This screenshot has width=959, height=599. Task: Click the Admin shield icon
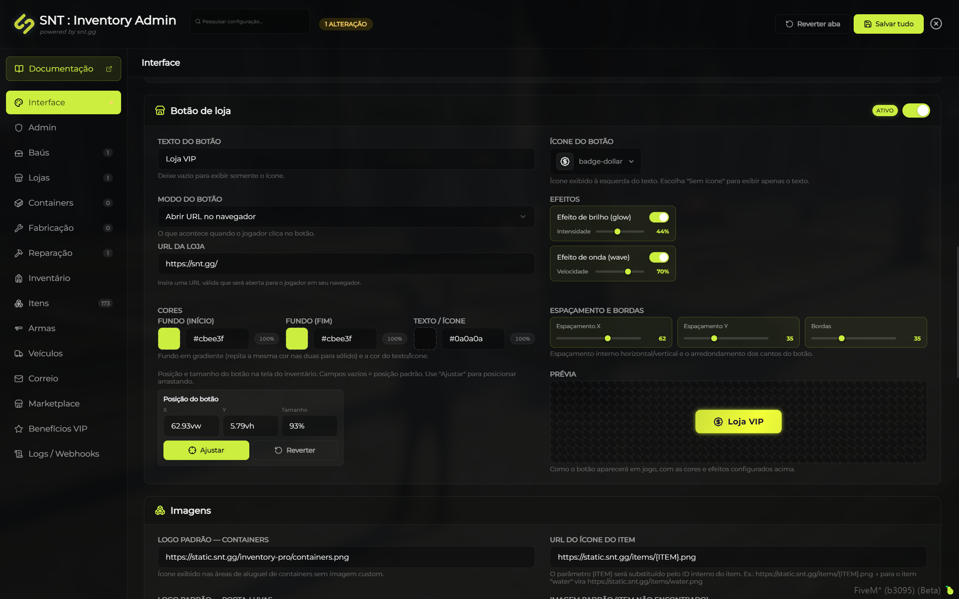click(x=19, y=128)
